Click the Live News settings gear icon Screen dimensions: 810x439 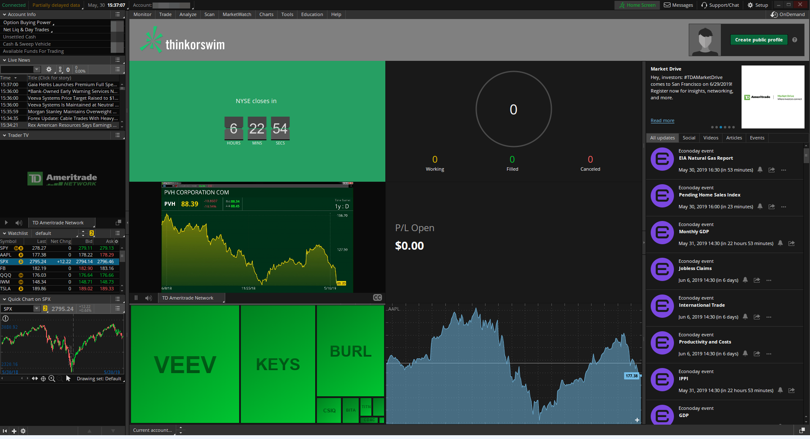click(49, 69)
